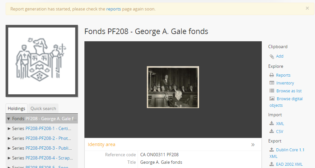Click the CSV import download icon

pos(272,131)
